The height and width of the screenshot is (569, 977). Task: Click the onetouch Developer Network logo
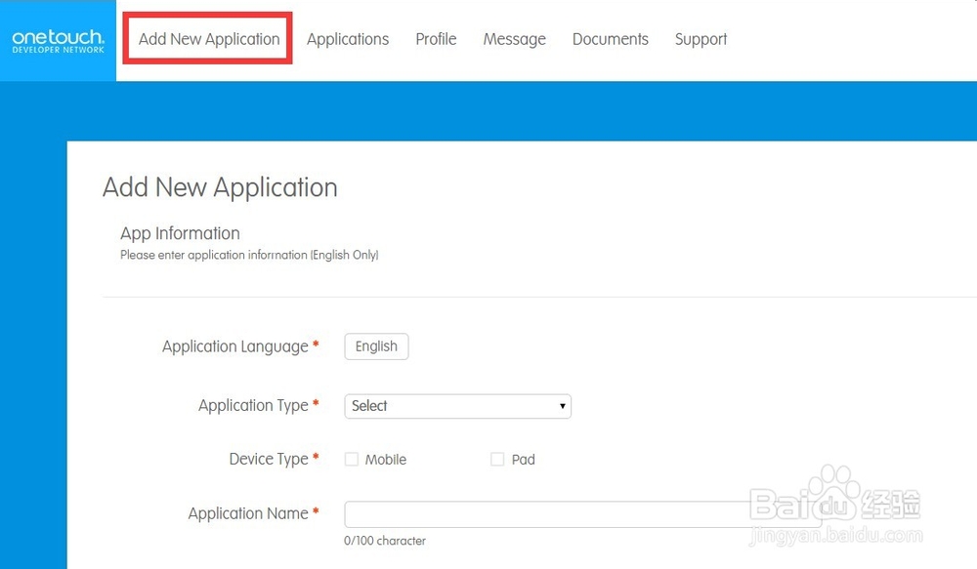[58, 41]
